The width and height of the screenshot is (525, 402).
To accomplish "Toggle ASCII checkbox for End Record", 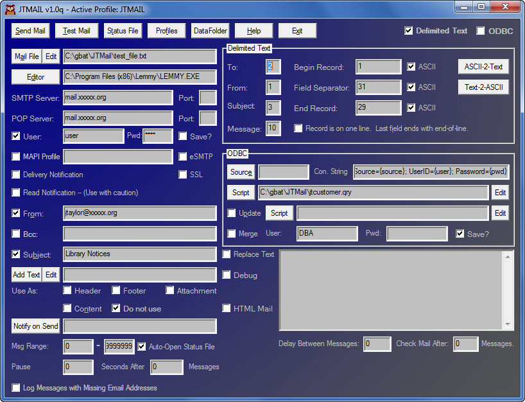I will click(x=411, y=107).
